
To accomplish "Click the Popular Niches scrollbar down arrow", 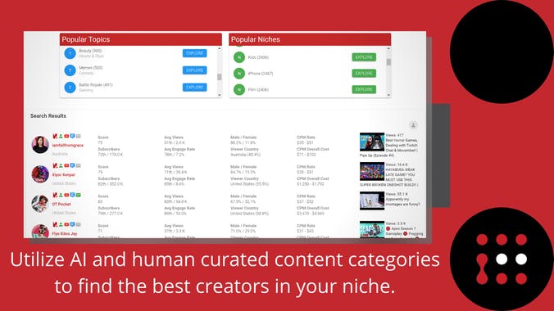I will tap(388, 95).
